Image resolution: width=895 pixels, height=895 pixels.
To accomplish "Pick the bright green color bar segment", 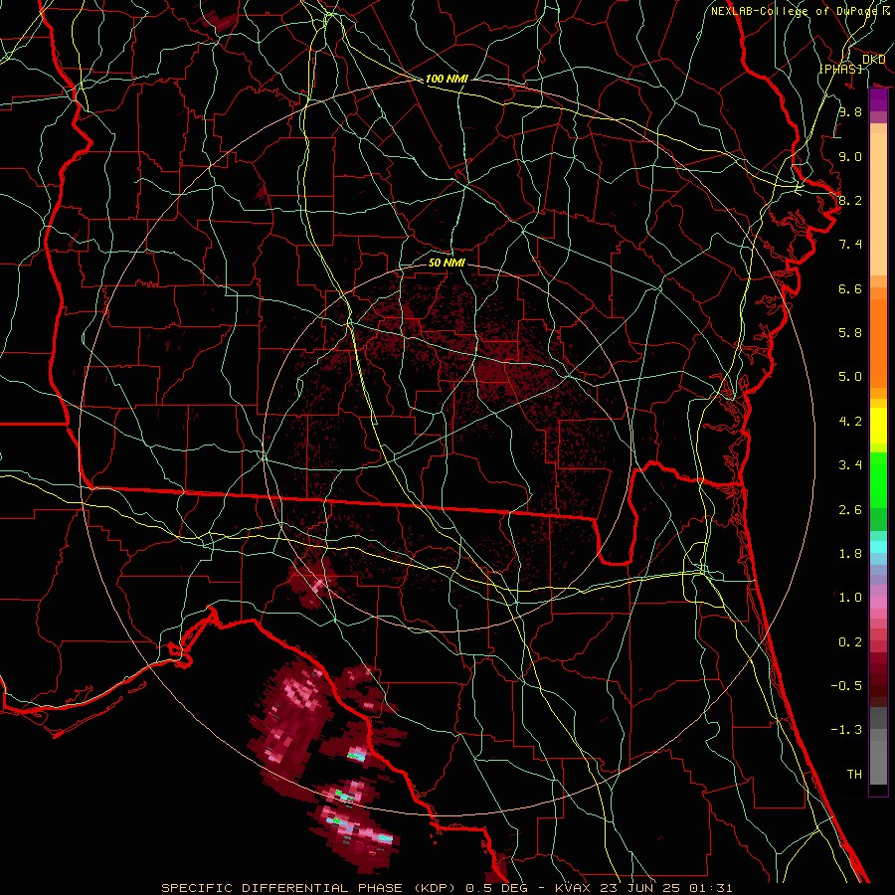I will coord(878,479).
